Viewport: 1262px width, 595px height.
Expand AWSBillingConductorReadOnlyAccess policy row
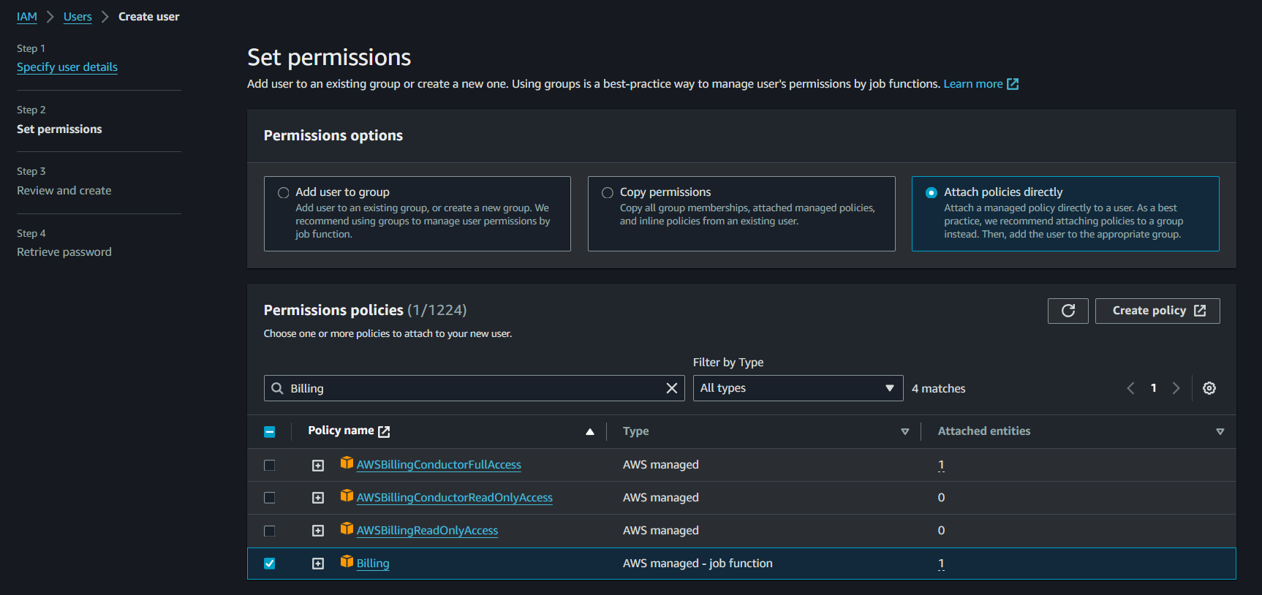pos(318,498)
